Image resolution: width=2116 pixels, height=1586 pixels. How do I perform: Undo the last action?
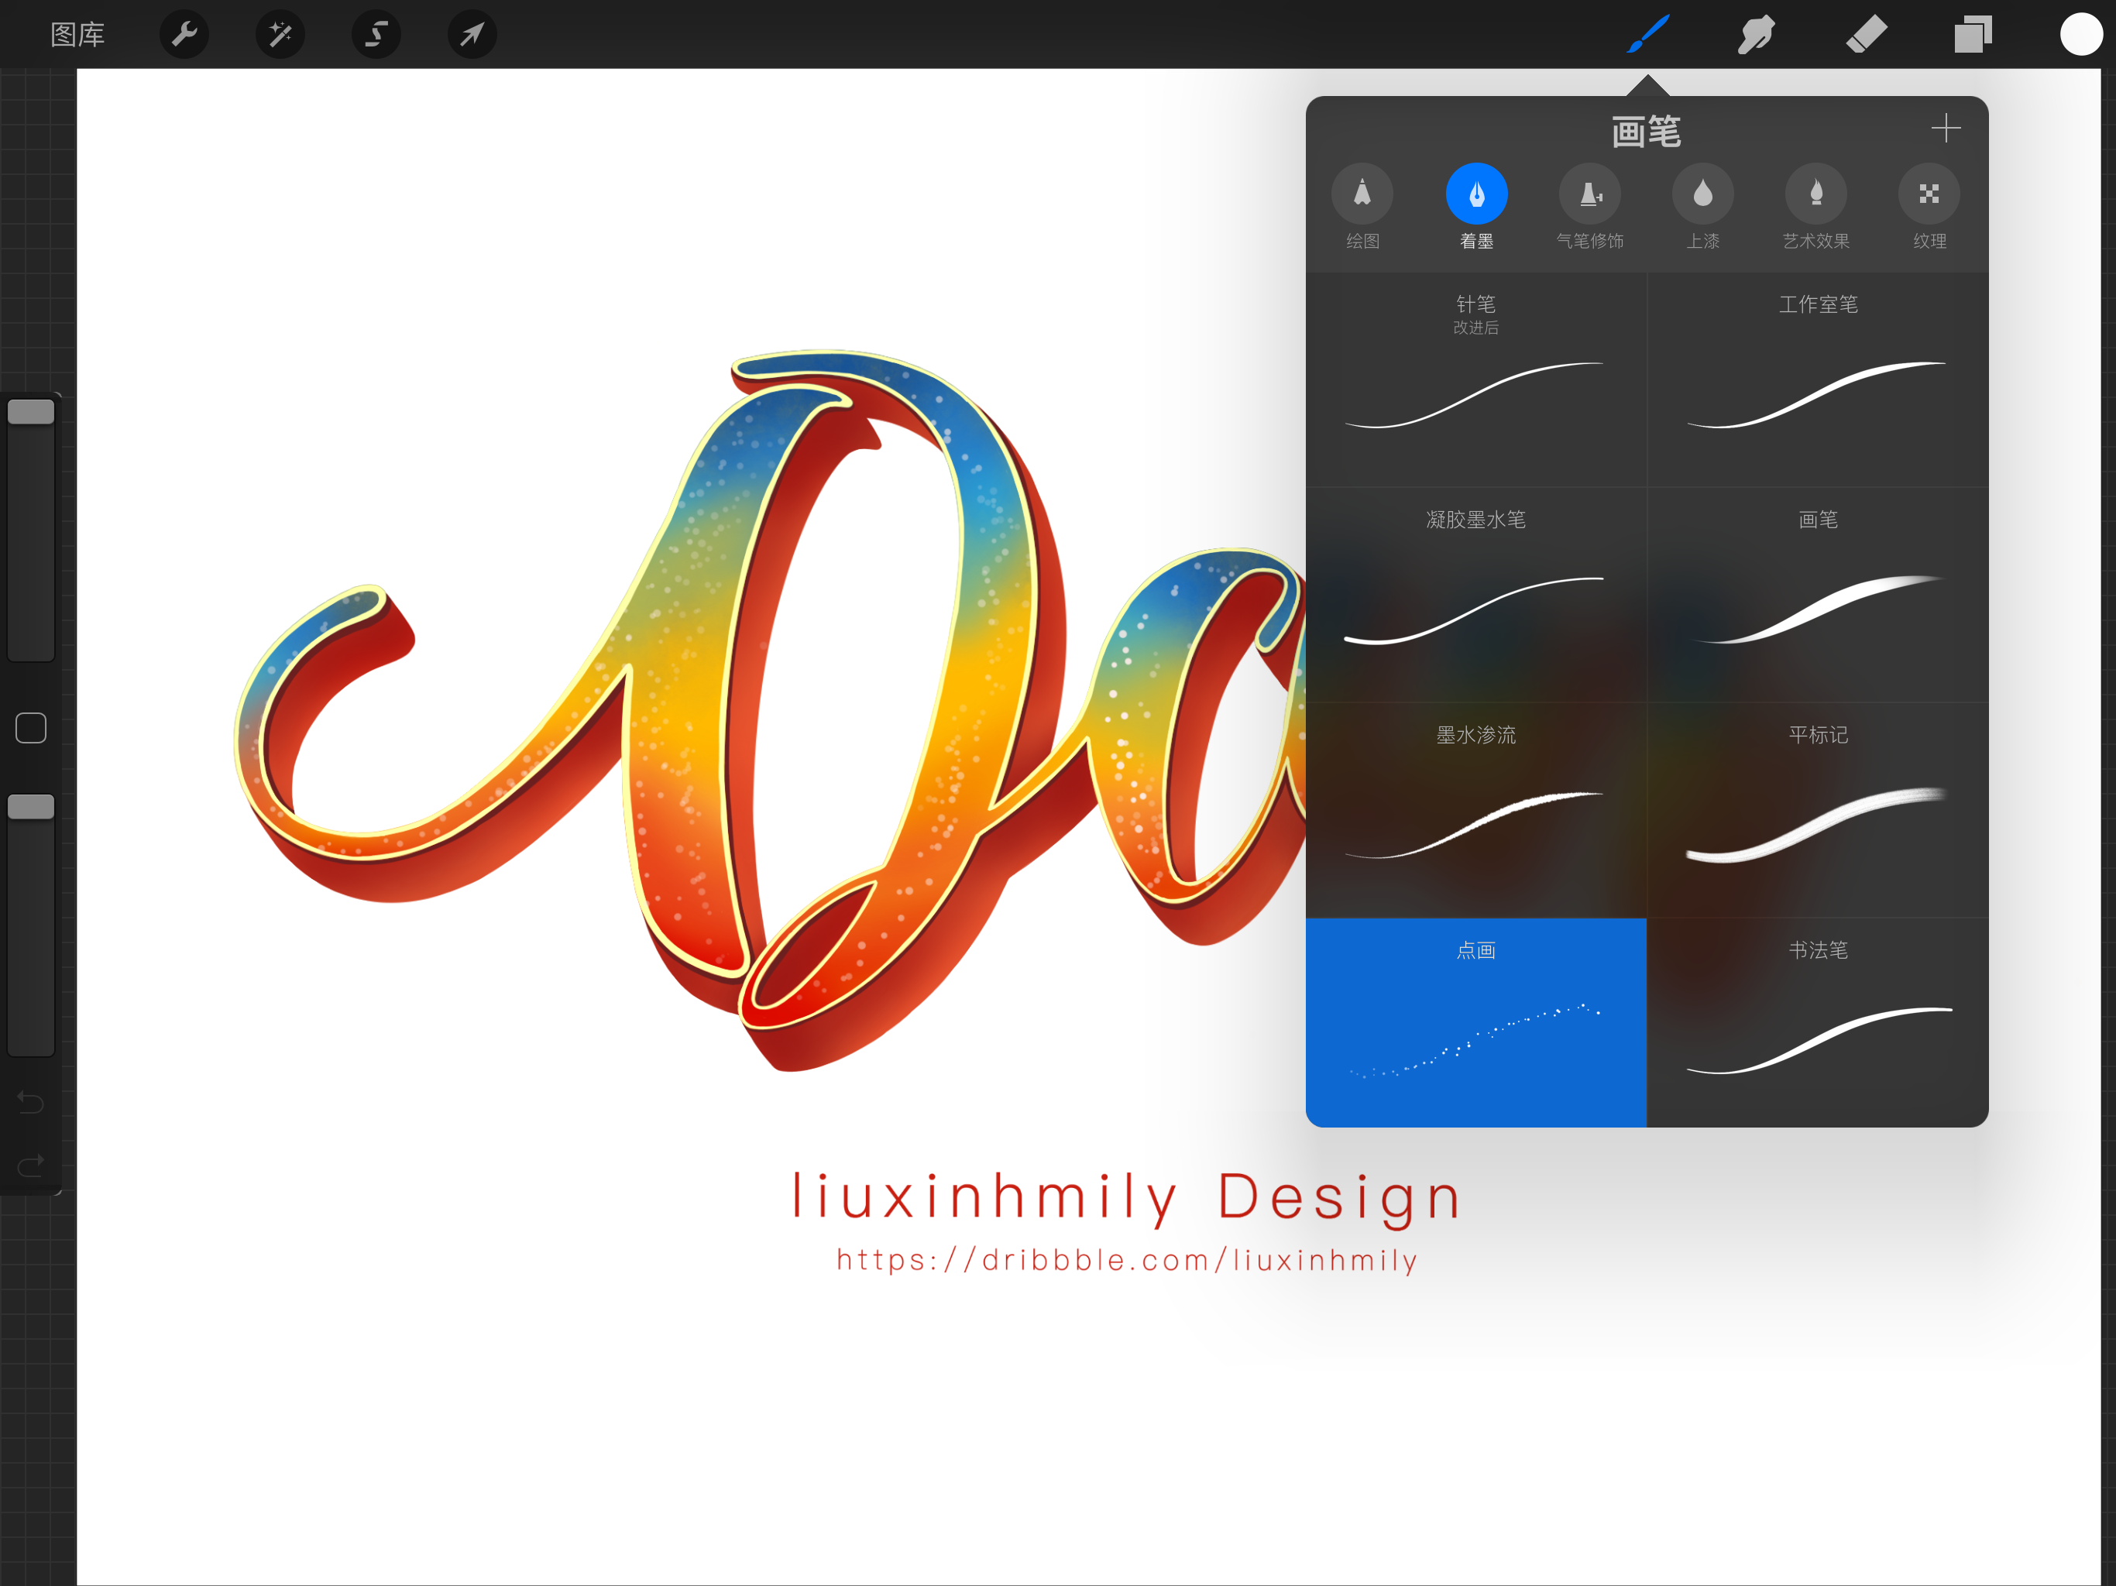[x=31, y=1103]
